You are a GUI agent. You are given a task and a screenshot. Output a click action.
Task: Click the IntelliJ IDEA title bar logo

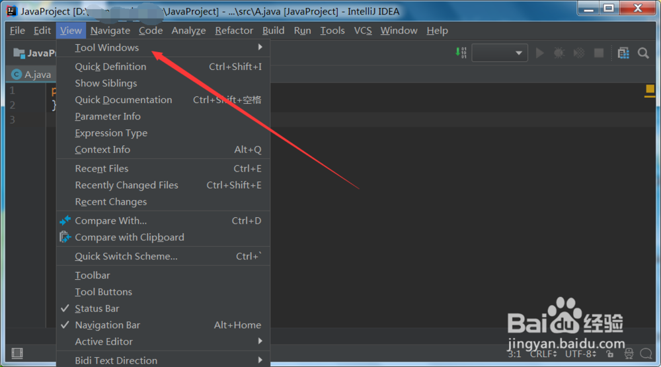[12, 11]
